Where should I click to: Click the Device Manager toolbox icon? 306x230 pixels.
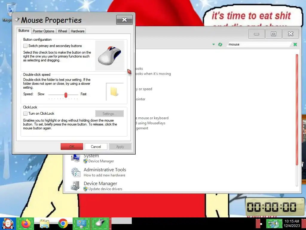pos(76,186)
